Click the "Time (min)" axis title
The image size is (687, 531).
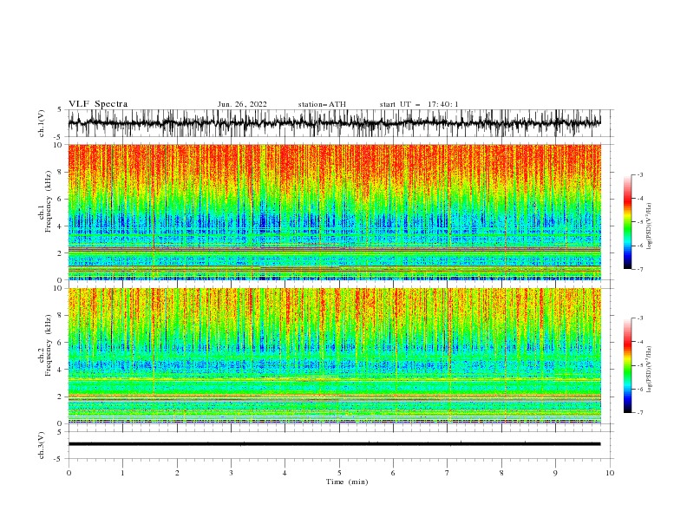point(347,482)
